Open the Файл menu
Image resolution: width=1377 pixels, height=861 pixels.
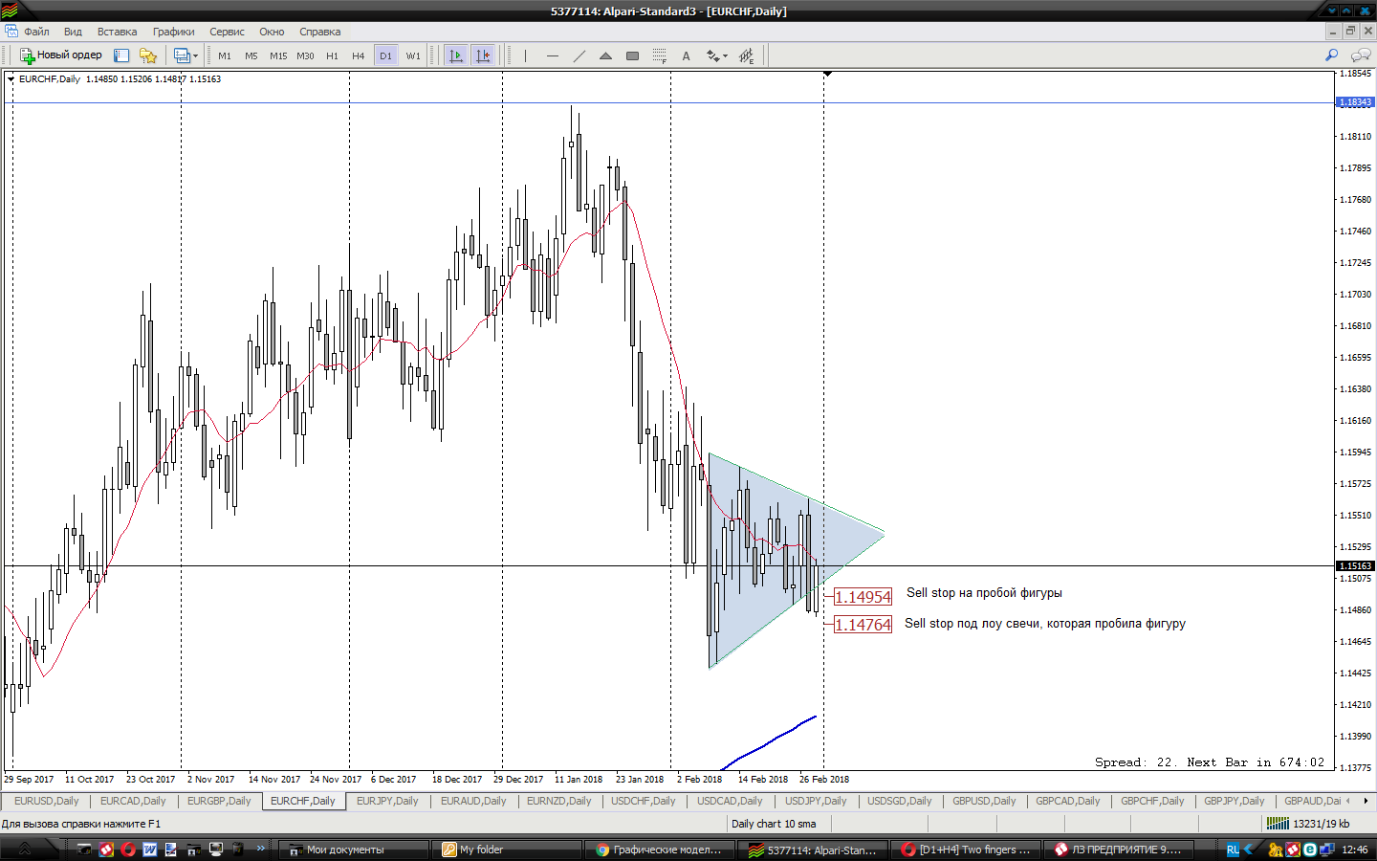point(36,32)
